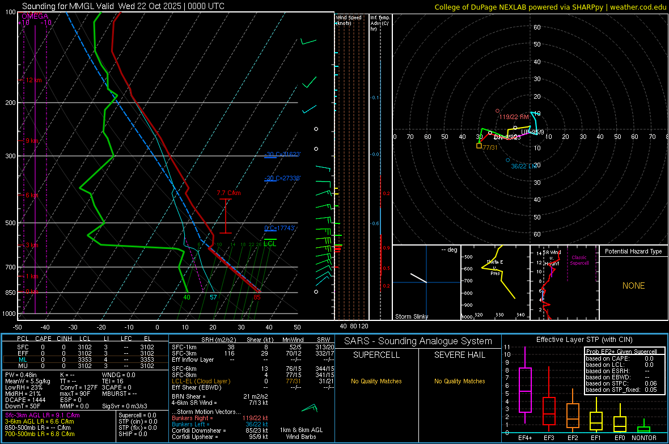The height and width of the screenshot is (444, 669).
Task: Open the weather.cod.edu NEXLAB credit text
Action: click(550, 7)
